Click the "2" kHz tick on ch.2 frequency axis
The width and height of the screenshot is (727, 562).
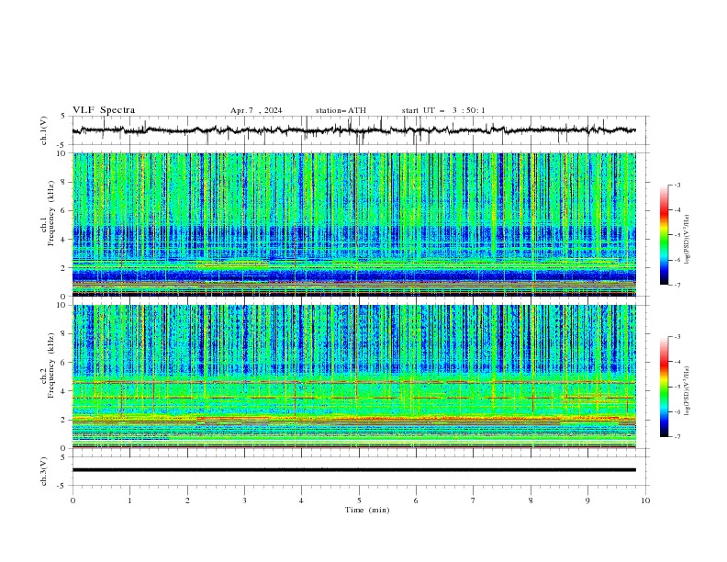(63, 420)
